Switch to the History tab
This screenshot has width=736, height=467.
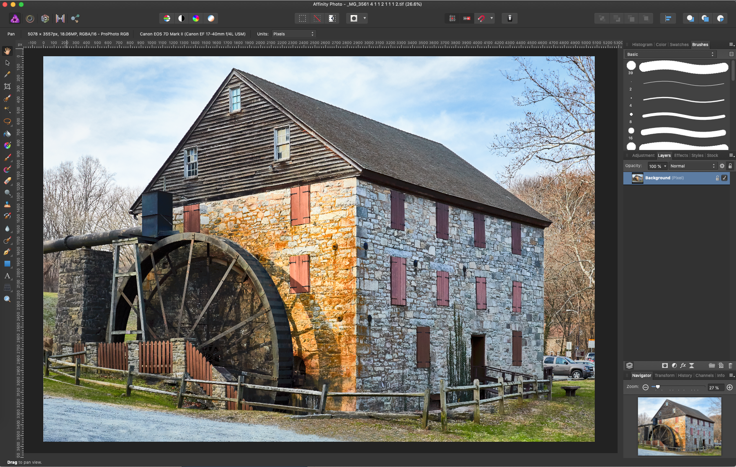pos(685,375)
